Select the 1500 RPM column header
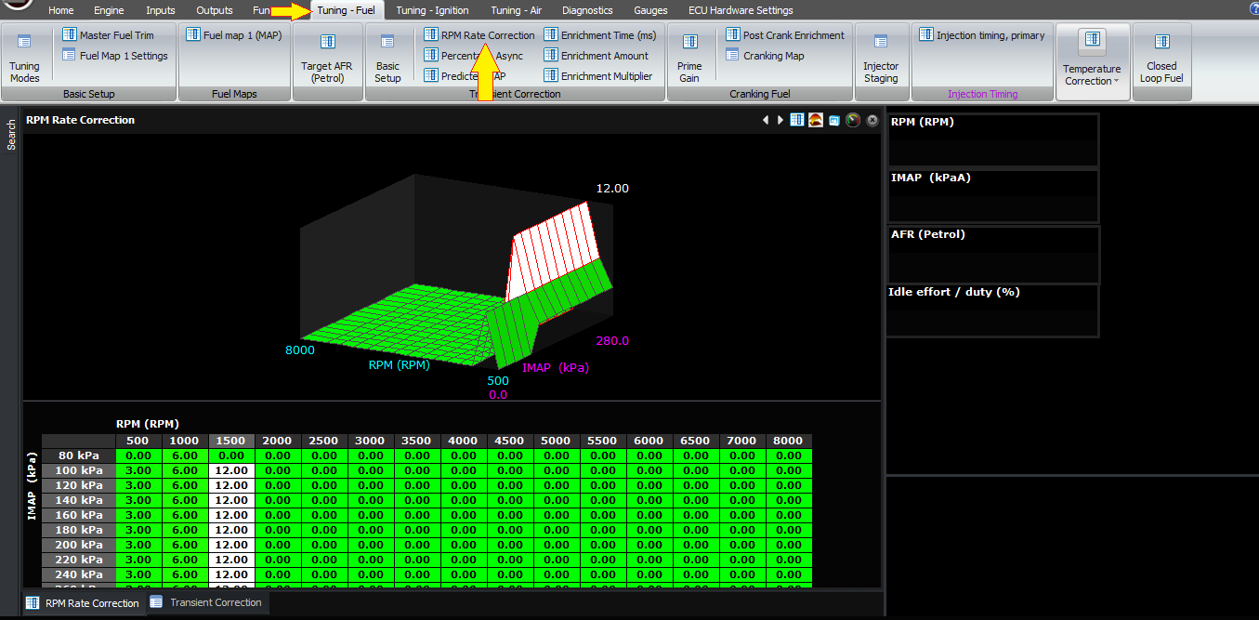The width and height of the screenshot is (1259, 620). (x=231, y=441)
